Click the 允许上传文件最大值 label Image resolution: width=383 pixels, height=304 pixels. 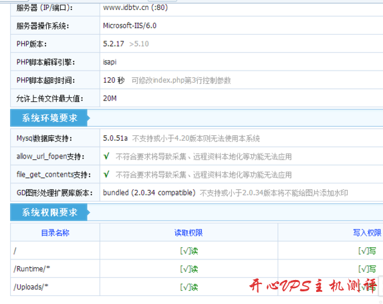(50, 99)
